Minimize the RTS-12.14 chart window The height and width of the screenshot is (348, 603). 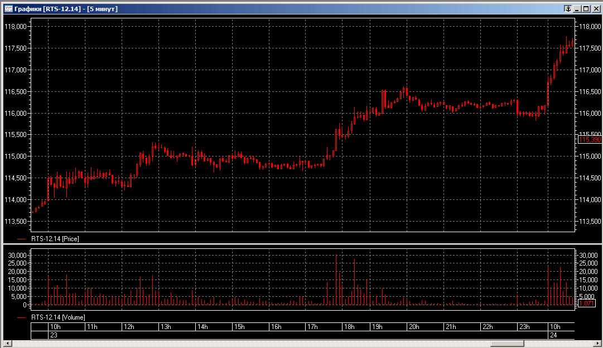pyautogui.click(x=577, y=9)
